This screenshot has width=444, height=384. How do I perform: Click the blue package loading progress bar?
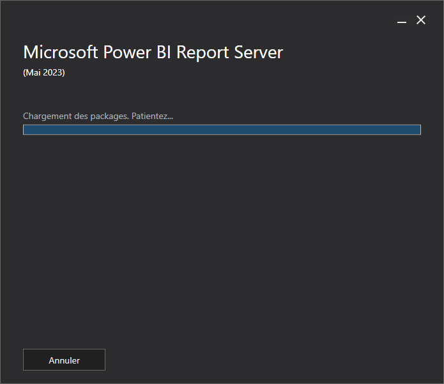click(x=222, y=130)
